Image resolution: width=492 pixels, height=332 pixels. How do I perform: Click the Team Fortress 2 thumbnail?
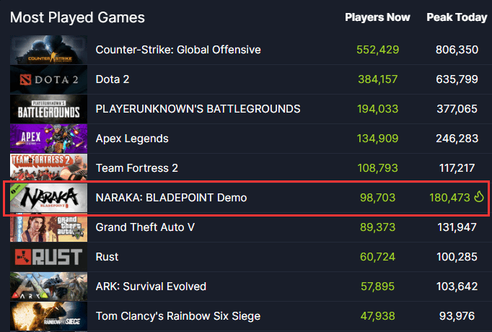[48, 168]
